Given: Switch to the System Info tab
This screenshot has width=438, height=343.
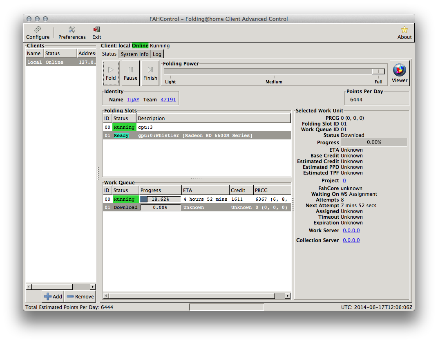Looking at the screenshot, I should (135, 54).
